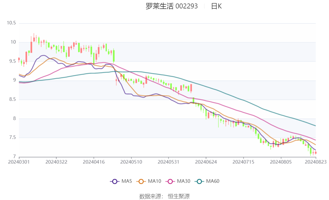
Task: Click x-axis date label 20240416
Action: [x=94, y=162]
